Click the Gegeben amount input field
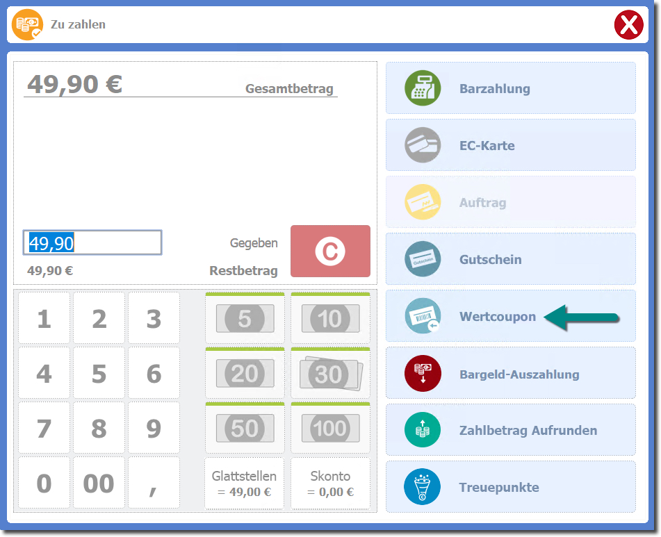 point(92,242)
